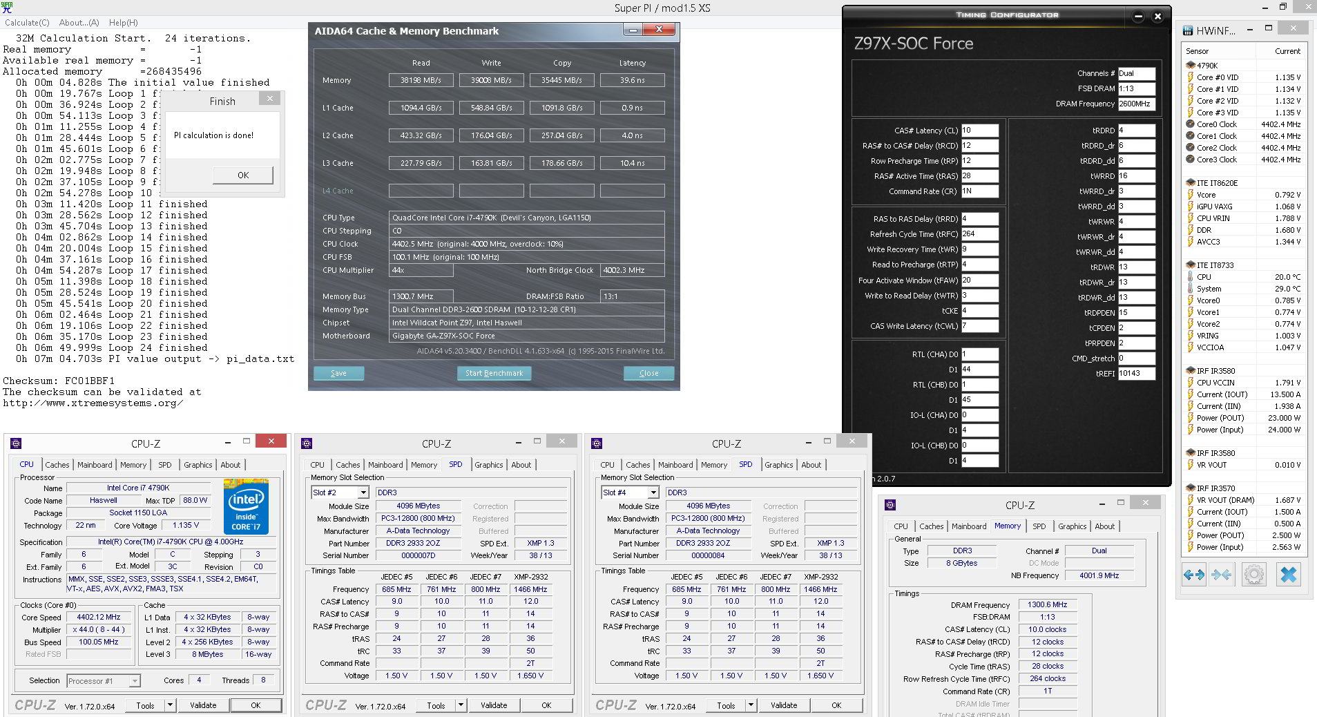Click the CAS# Latency (CL) field in Timing Configurator
Viewport: 1317px width, 717px height.
(x=980, y=131)
